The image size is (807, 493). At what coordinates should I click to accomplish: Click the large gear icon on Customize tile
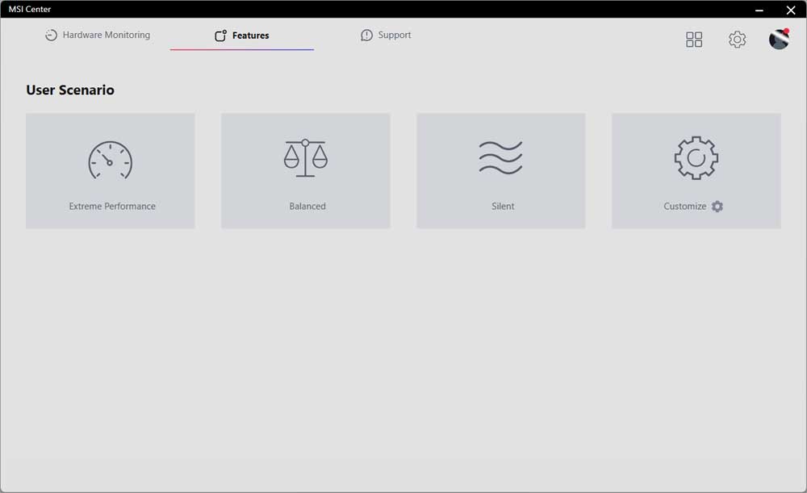point(696,158)
